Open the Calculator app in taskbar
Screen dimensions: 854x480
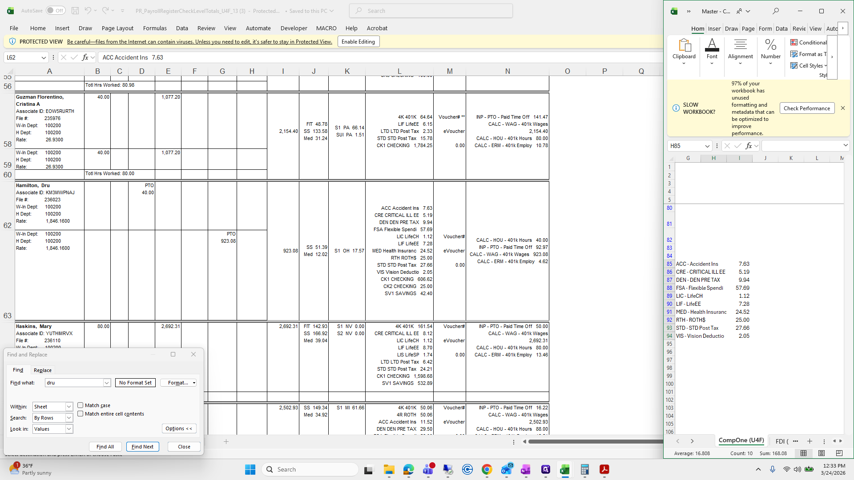click(584, 470)
